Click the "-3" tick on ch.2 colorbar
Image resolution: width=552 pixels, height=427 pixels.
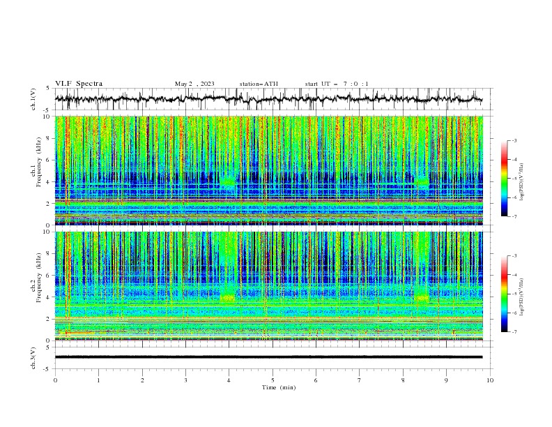514,256
